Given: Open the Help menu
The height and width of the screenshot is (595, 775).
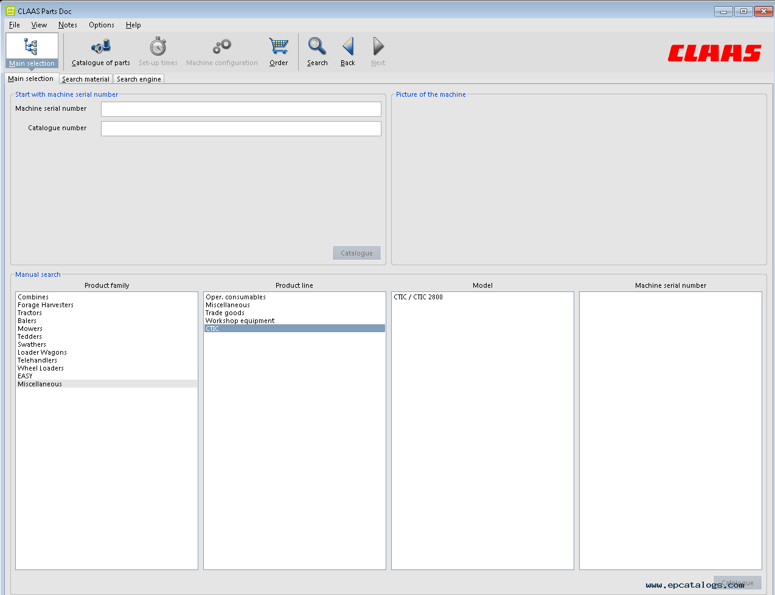Looking at the screenshot, I should [x=133, y=25].
